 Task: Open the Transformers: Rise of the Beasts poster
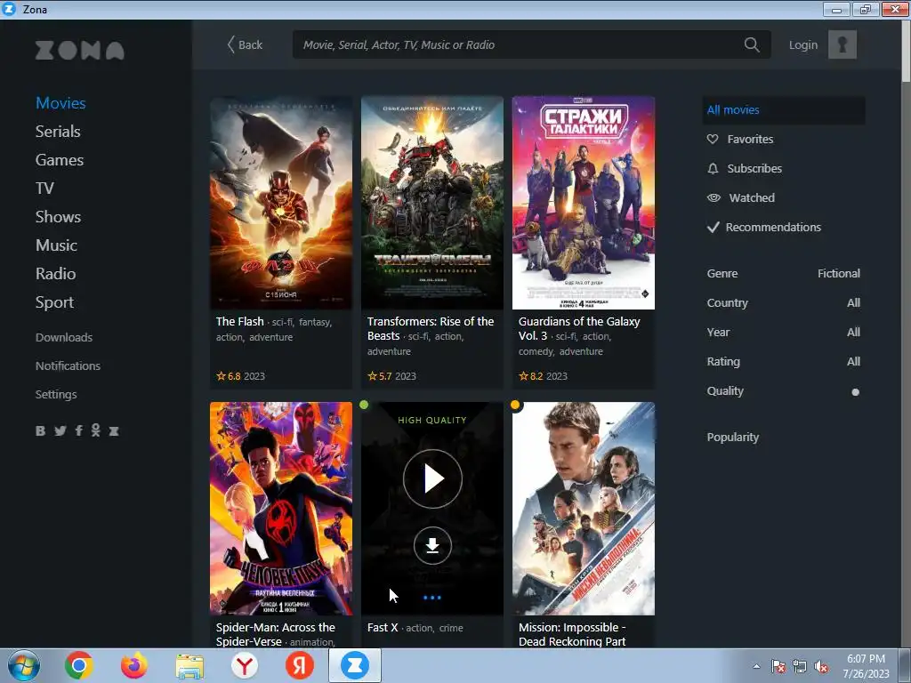tap(432, 203)
